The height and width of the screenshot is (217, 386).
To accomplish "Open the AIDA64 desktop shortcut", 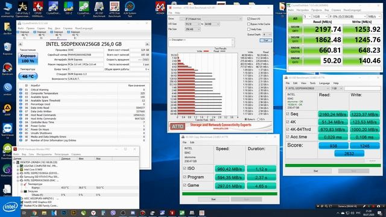I will click(x=160, y=8).
